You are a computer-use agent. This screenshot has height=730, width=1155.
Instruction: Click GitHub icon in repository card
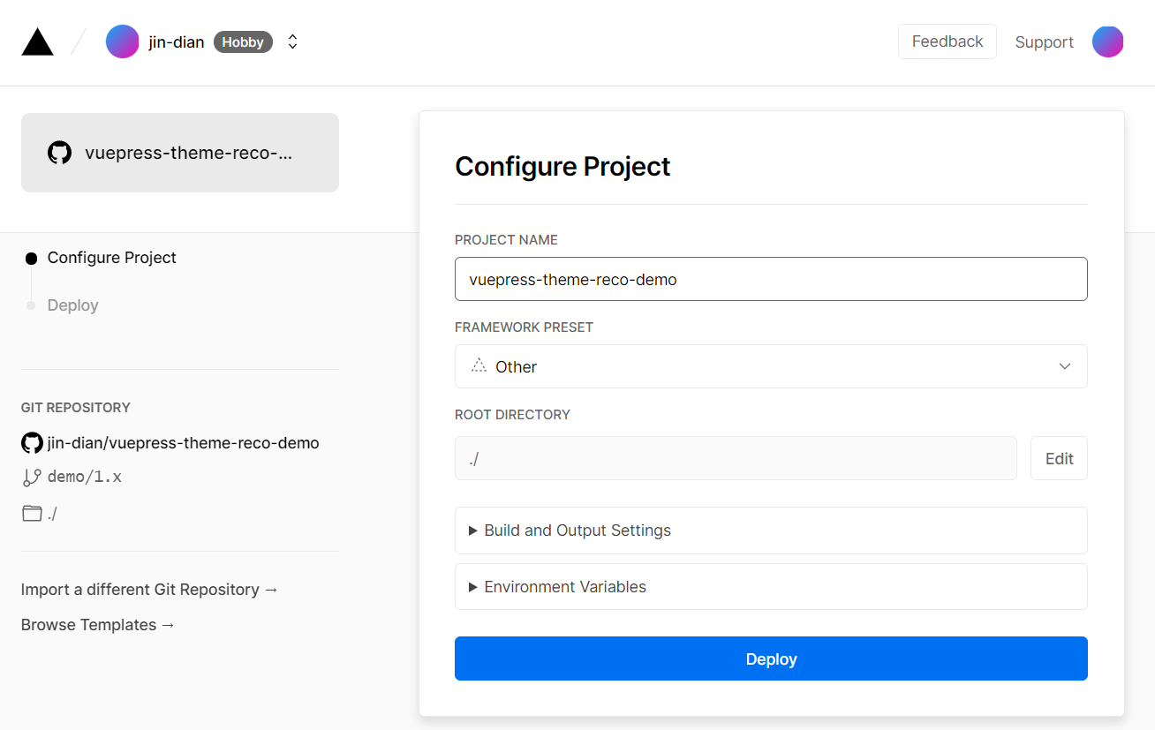[59, 153]
